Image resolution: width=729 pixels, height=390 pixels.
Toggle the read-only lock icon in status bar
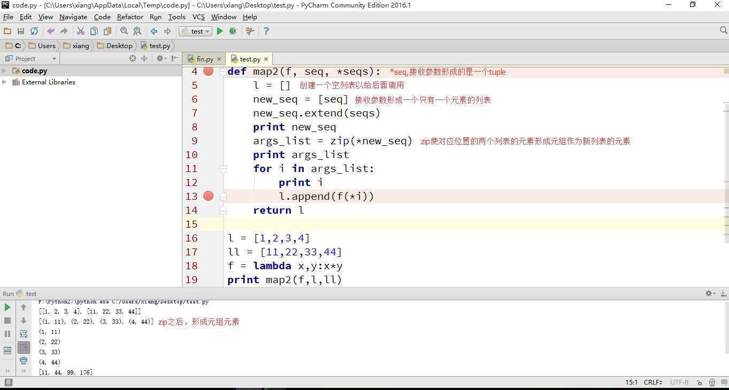pyautogui.click(x=700, y=383)
